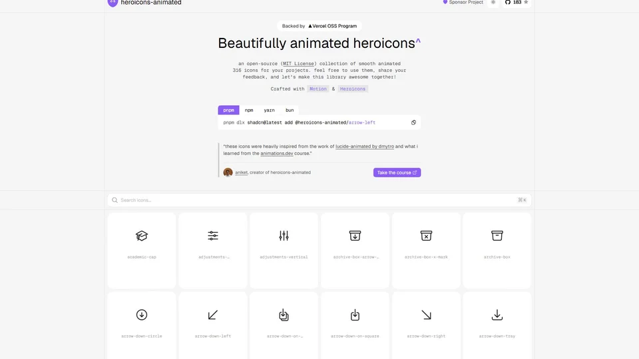The image size is (639, 359).
Task: Open the MIT License link
Action: tap(298, 64)
